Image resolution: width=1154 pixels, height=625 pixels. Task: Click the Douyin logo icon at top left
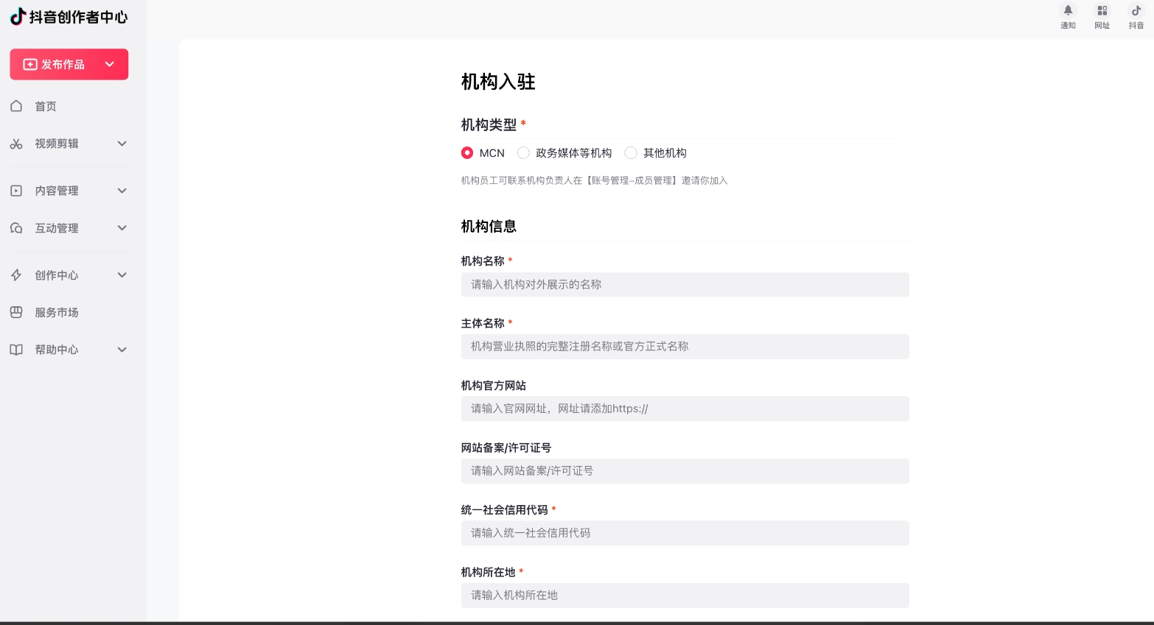pos(18,16)
